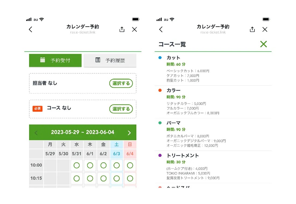Advance to the next week with the right chevron

pos(129,132)
